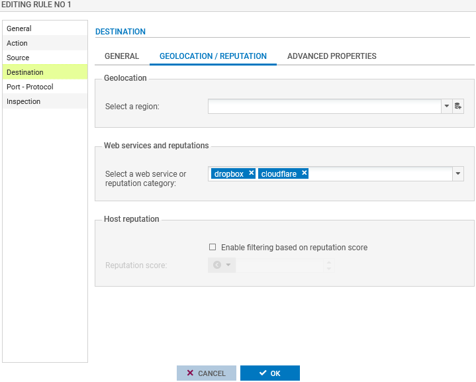Remove the cloudflare tag
This screenshot has width=476, height=382.
pos(304,173)
